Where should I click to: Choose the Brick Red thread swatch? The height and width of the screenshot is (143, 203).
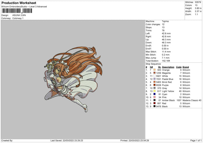[x=155, y=82]
